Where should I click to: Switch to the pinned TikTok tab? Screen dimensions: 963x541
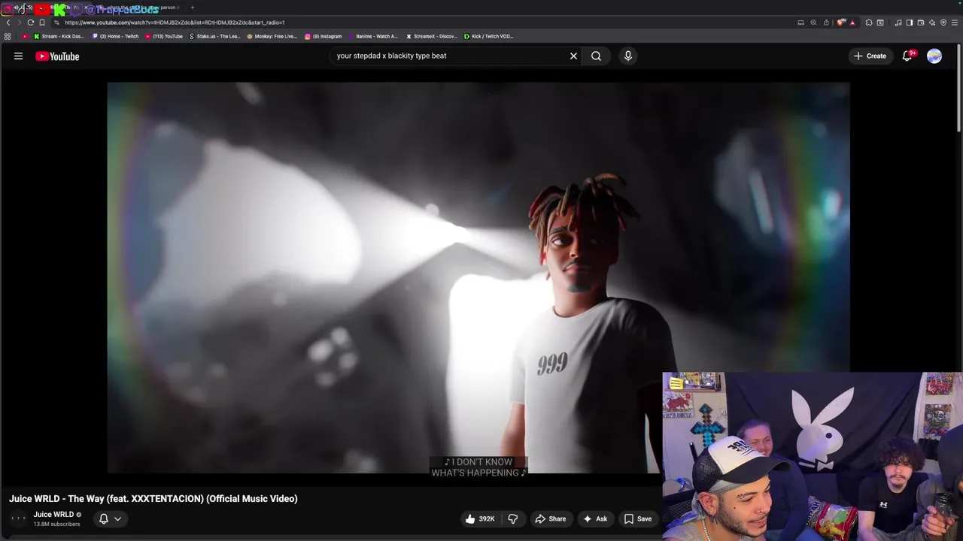click(23, 8)
